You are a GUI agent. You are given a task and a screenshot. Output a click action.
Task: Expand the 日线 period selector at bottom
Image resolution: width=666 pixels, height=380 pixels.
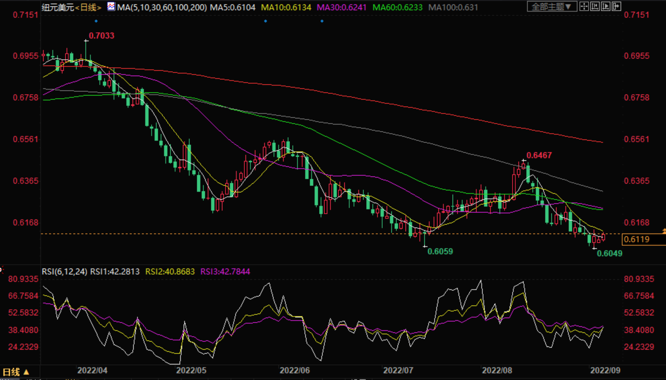[x=16, y=372]
